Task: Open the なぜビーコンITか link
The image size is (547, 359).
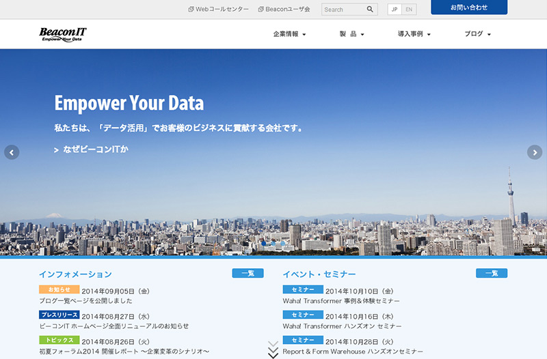Action: (x=92, y=149)
